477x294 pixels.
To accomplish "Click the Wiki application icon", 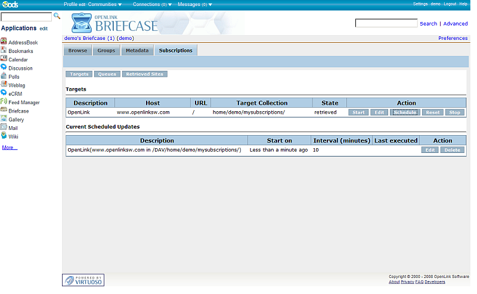I will 4,136.
